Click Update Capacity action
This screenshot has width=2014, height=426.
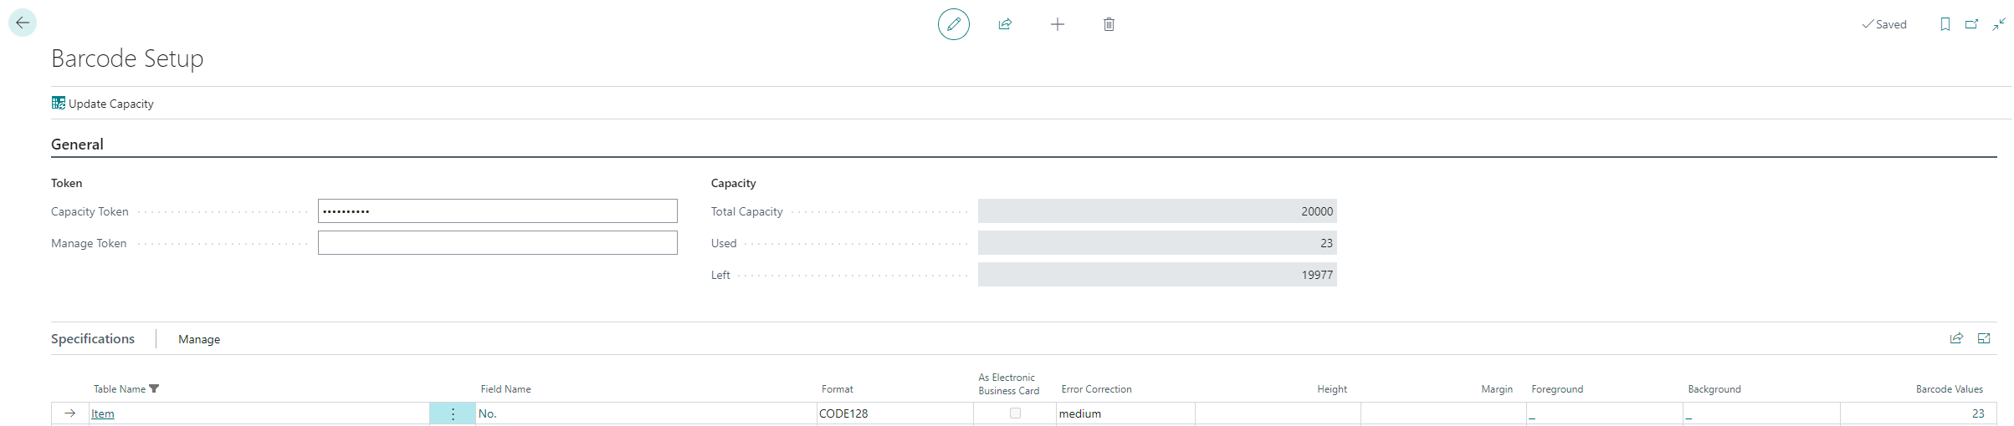tap(103, 104)
